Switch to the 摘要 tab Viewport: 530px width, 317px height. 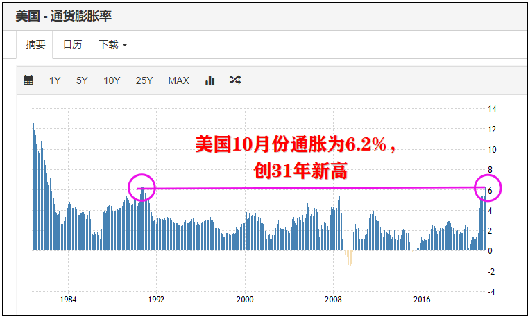tap(36, 44)
